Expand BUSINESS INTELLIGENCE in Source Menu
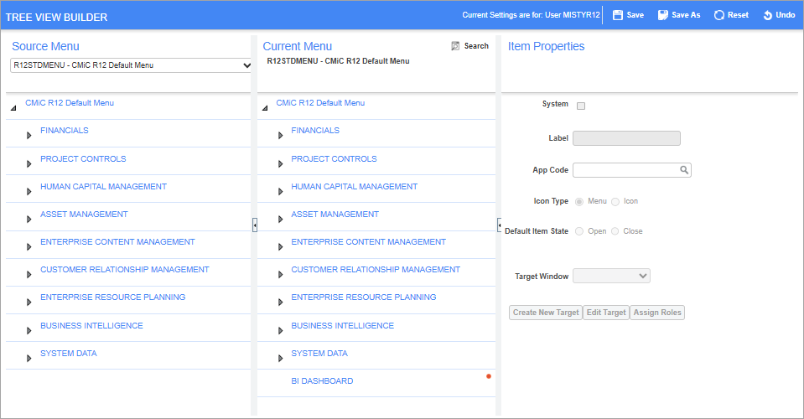804x419 pixels. pyautogui.click(x=29, y=331)
